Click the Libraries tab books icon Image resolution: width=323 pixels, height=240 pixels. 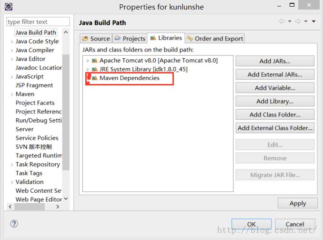153,38
